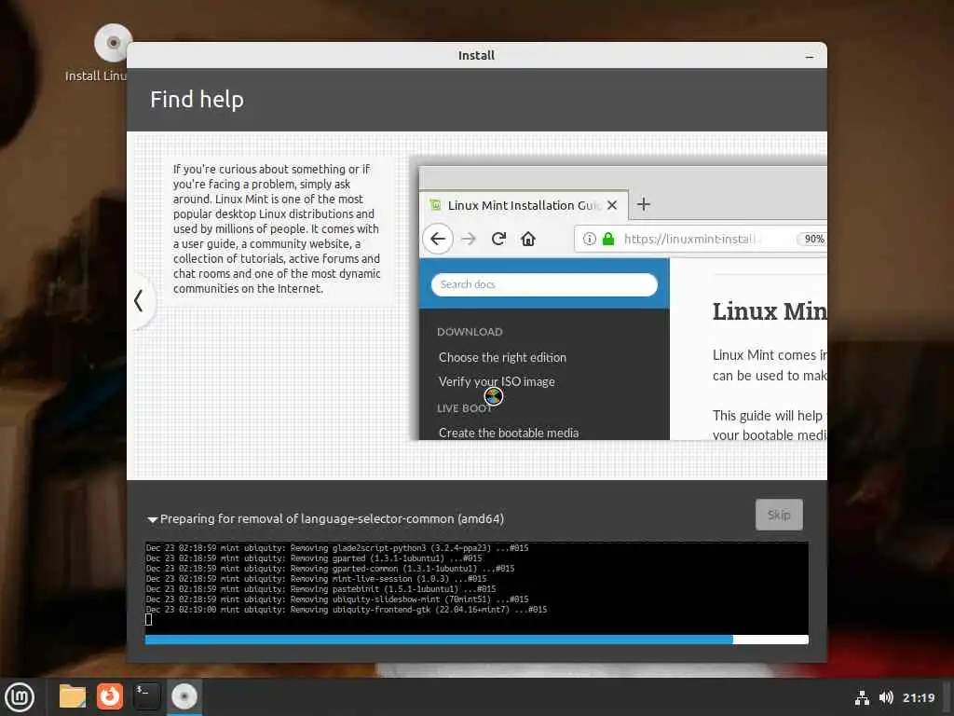Minimize the Install window

(x=810, y=56)
